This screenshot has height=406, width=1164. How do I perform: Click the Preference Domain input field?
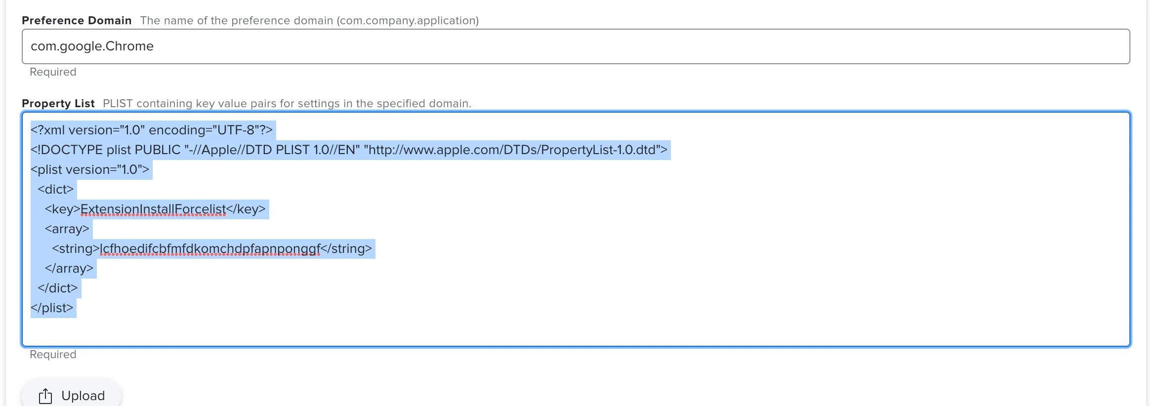(x=576, y=46)
